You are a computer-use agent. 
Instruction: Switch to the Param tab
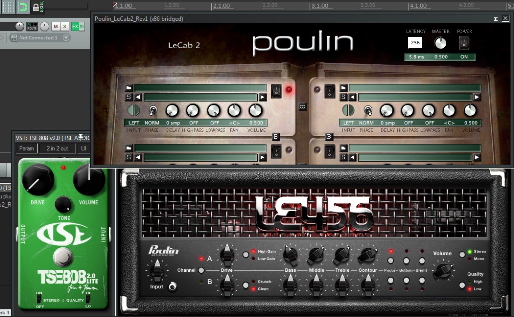point(26,148)
